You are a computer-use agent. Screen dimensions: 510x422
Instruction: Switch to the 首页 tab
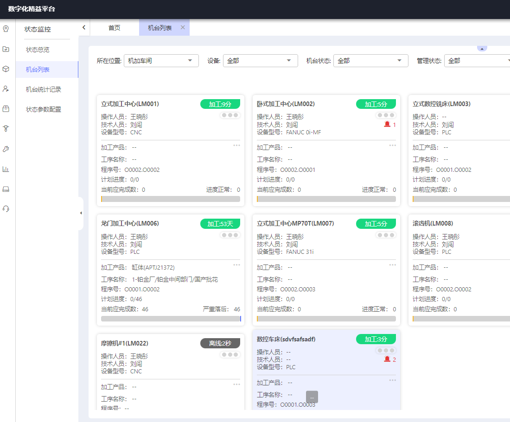pyautogui.click(x=114, y=28)
